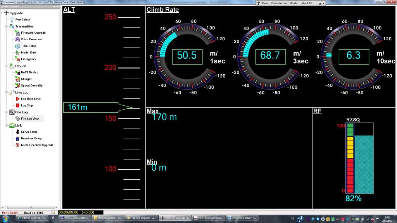397x223 pixels.
Task: Open the Firmware Upgrade item
Action: (33, 33)
